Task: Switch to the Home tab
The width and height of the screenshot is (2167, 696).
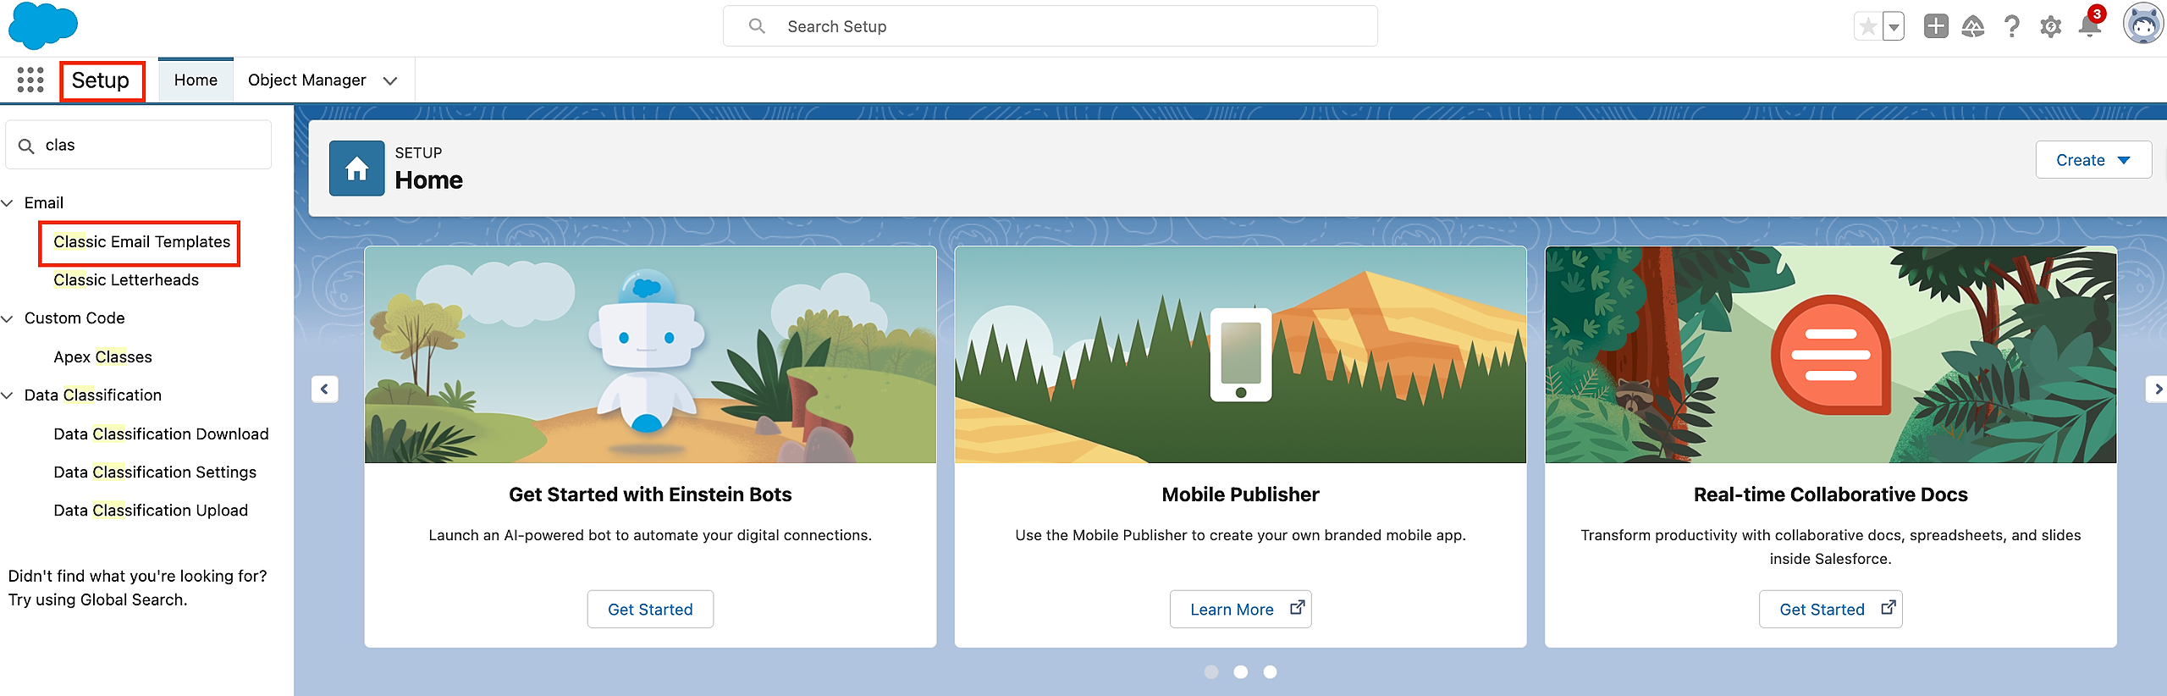Action: [x=196, y=80]
